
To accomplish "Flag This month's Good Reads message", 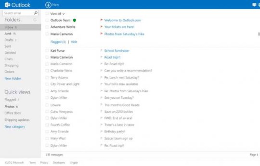I will [102, 105].
